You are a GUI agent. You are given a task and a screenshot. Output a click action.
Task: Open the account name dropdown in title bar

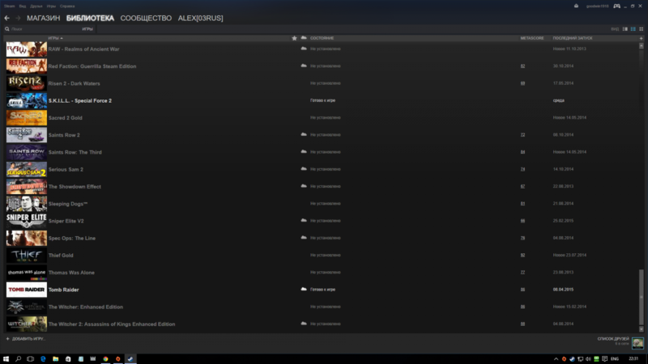click(x=597, y=6)
